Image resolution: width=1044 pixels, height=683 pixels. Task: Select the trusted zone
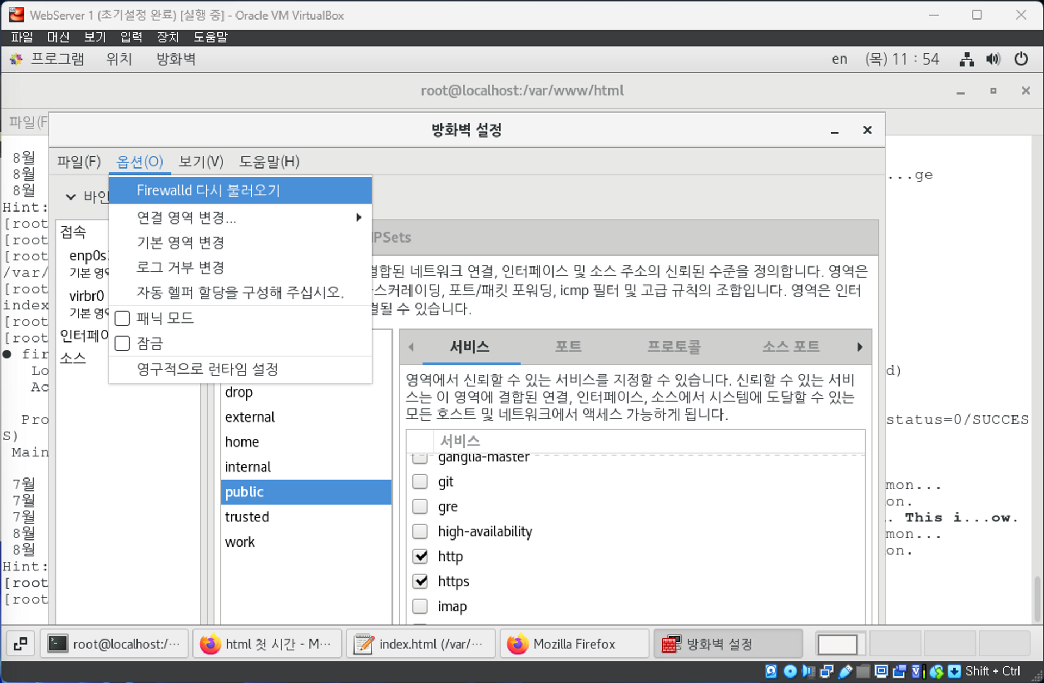coord(247,517)
